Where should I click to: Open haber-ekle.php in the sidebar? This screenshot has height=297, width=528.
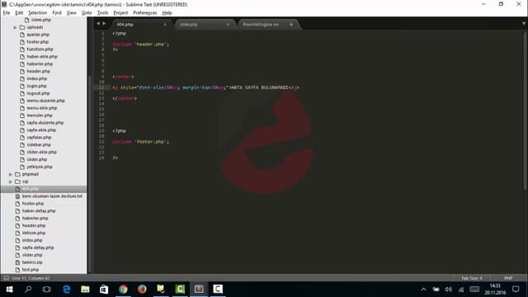pos(42,57)
